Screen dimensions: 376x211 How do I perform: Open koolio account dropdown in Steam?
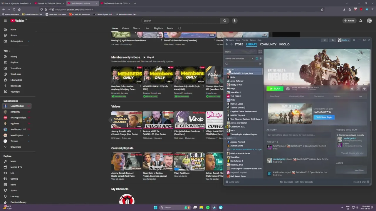pos(343,40)
